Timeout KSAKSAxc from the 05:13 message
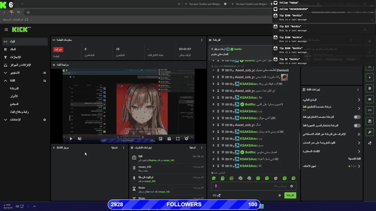Screen dimensions: 376x211 click(x=218, y=84)
